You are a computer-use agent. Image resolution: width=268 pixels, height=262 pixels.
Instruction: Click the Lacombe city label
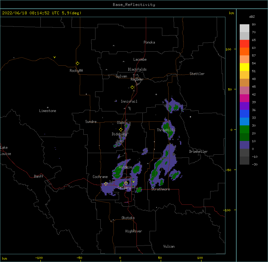[x=140, y=59]
